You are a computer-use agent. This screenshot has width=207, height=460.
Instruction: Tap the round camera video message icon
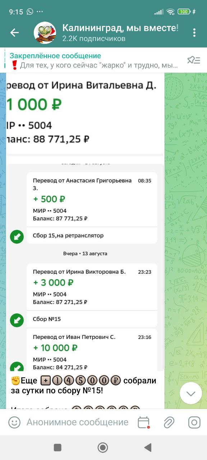pyautogui.click(x=194, y=422)
